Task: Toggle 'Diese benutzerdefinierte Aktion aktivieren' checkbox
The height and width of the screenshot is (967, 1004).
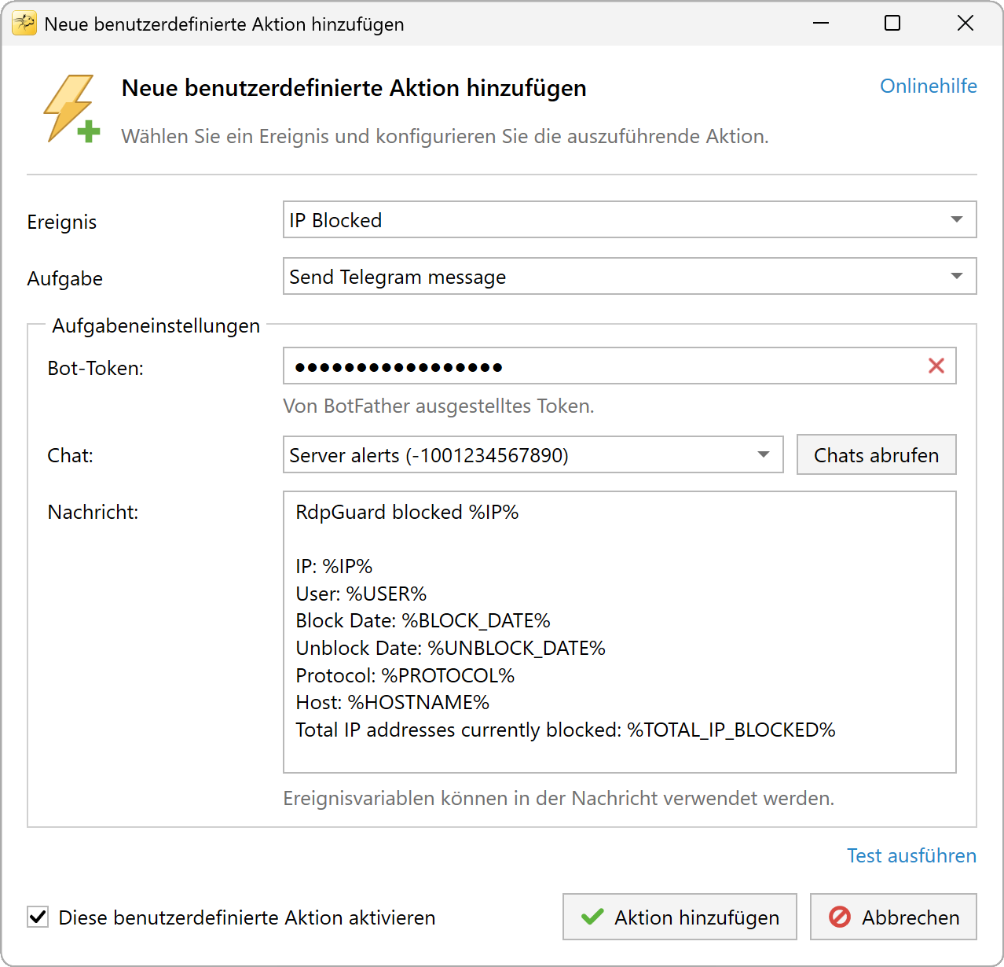Action: click(x=38, y=917)
